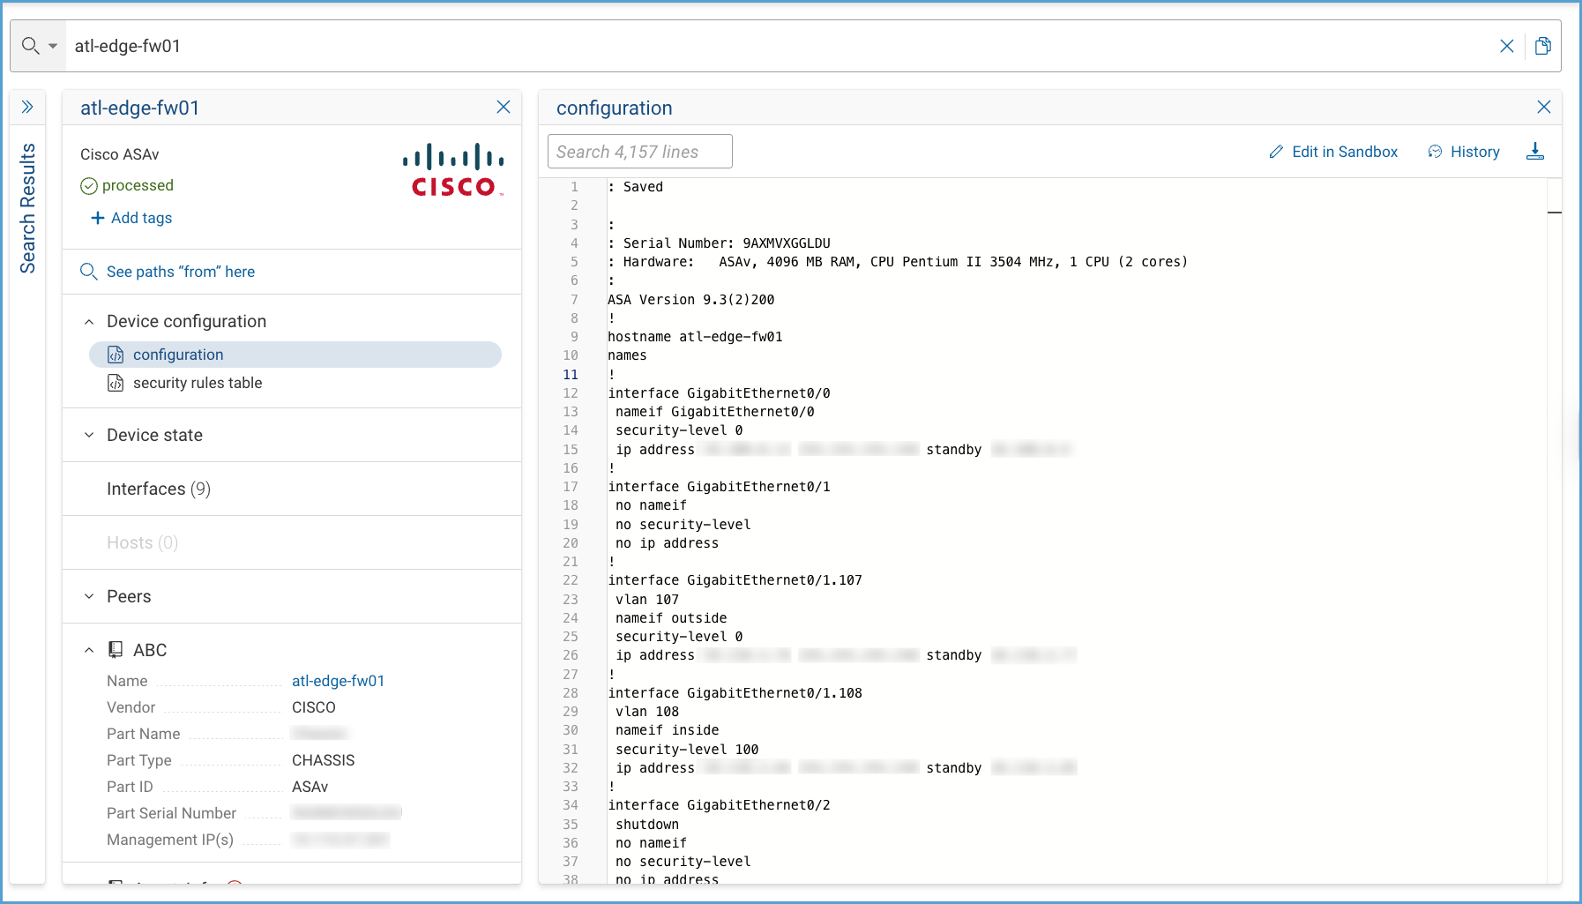
Task: Expand the Device state section
Action: (89, 435)
